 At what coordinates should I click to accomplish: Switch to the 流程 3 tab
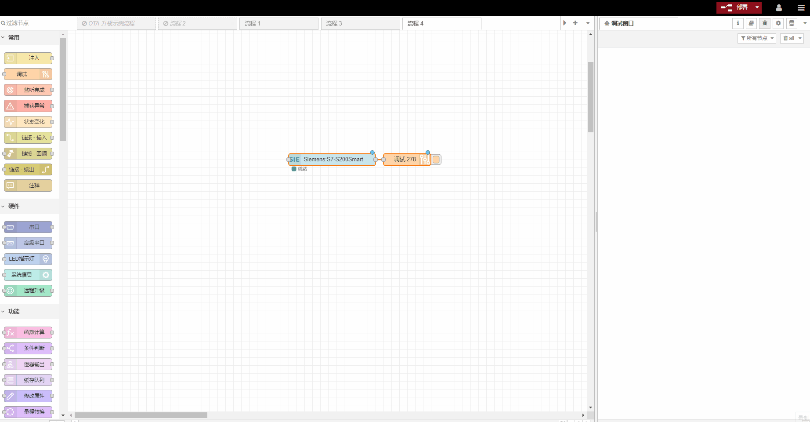coord(360,24)
